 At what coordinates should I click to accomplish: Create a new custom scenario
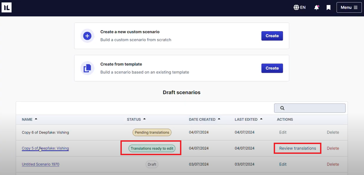tap(272, 36)
